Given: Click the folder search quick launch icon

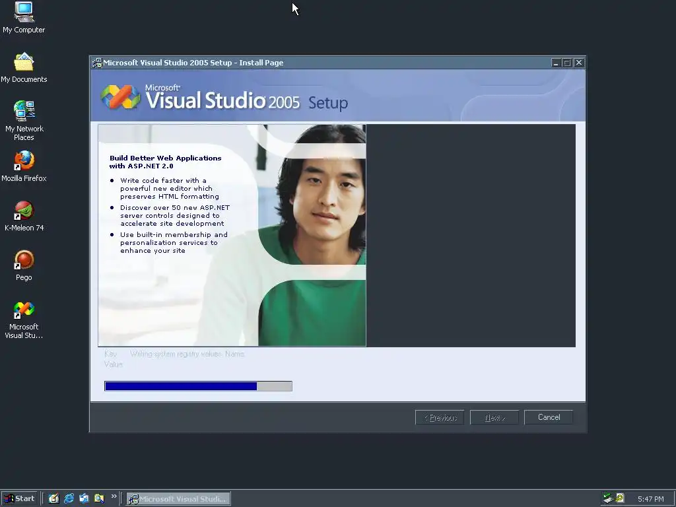Looking at the screenshot, I should pyautogui.click(x=99, y=498).
